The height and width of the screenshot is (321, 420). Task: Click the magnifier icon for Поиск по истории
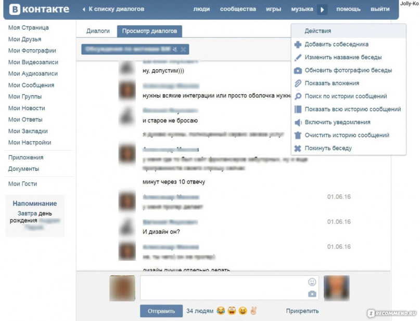(x=298, y=97)
